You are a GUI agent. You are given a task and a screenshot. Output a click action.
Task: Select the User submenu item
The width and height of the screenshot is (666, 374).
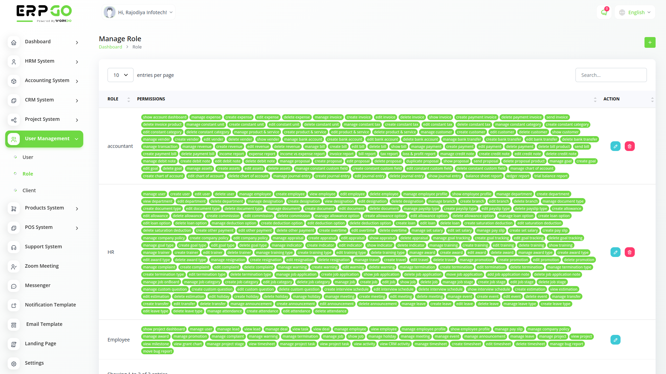coord(28,157)
